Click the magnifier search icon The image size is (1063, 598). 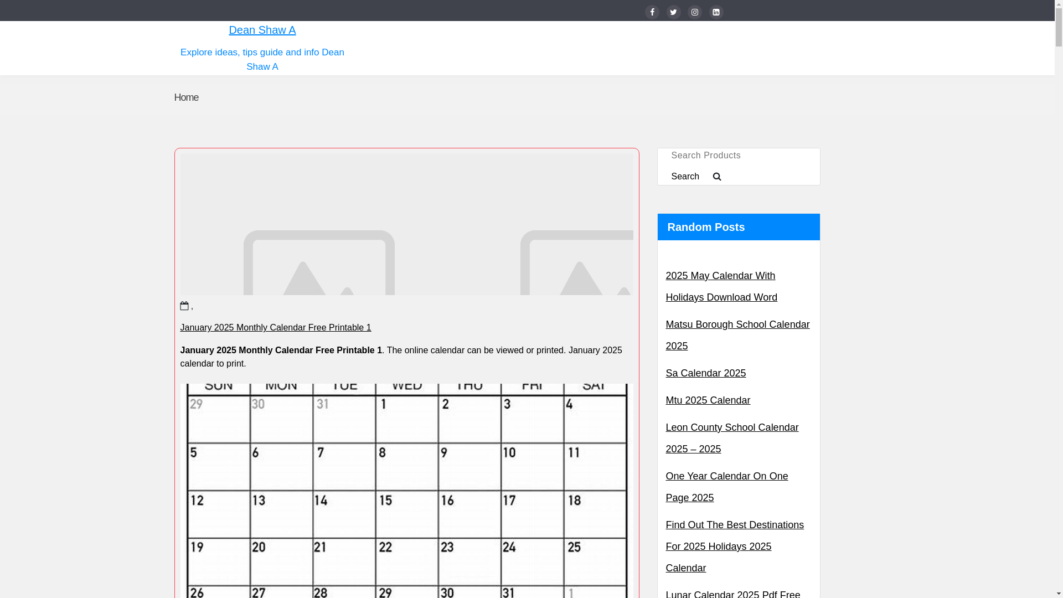[717, 177]
